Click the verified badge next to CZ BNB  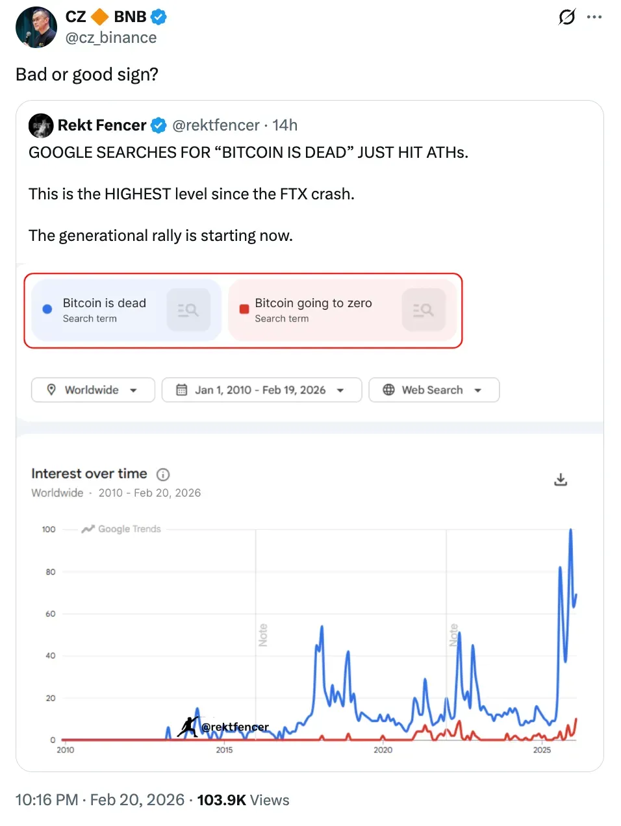pyautogui.click(x=158, y=17)
